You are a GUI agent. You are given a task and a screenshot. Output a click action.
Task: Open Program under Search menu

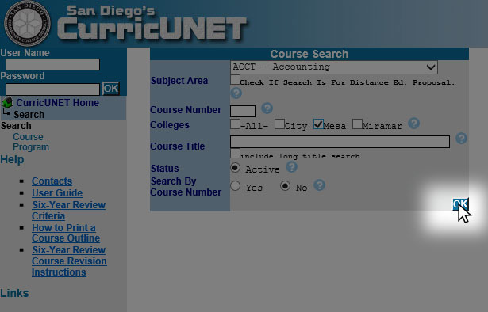tap(31, 147)
